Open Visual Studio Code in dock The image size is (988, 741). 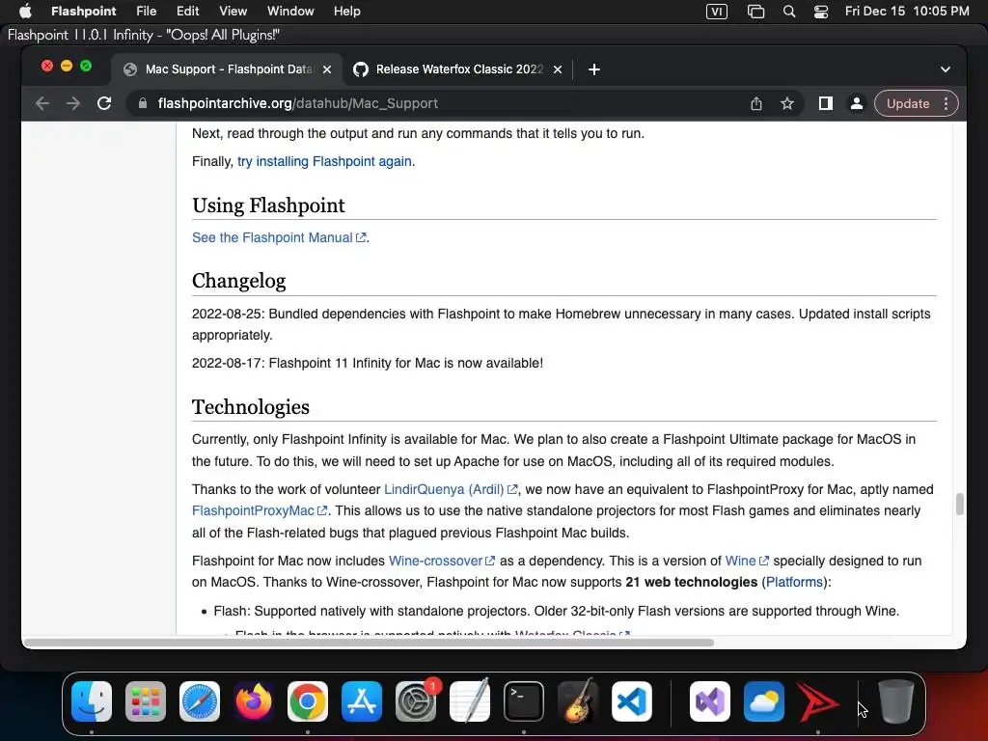[632, 701]
